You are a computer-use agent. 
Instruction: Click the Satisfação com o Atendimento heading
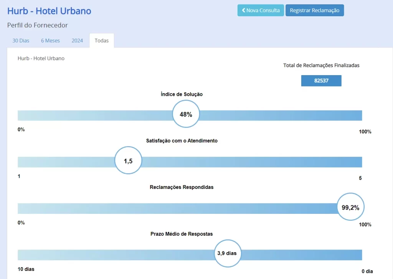click(182, 141)
